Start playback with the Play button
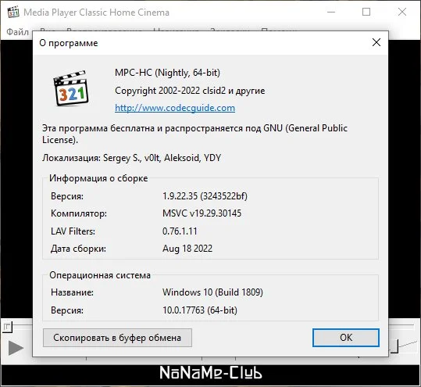The image size is (421, 387). (x=16, y=348)
